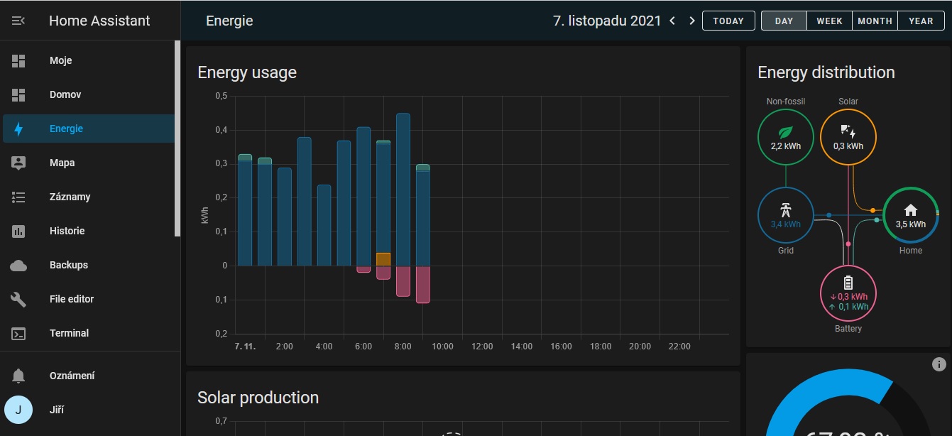The height and width of the screenshot is (436, 952).
Task: Go to the next day
Action: point(692,21)
